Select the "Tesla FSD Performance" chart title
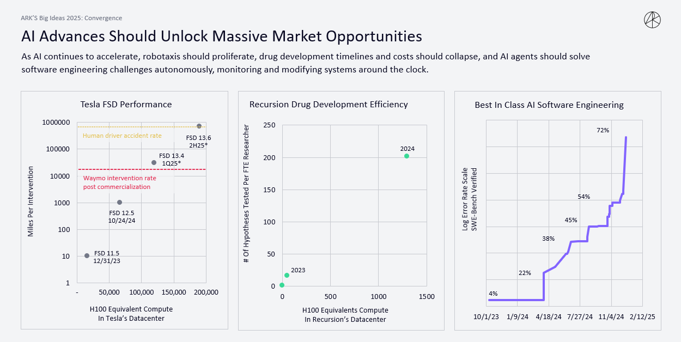681x342 pixels. coord(126,104)
